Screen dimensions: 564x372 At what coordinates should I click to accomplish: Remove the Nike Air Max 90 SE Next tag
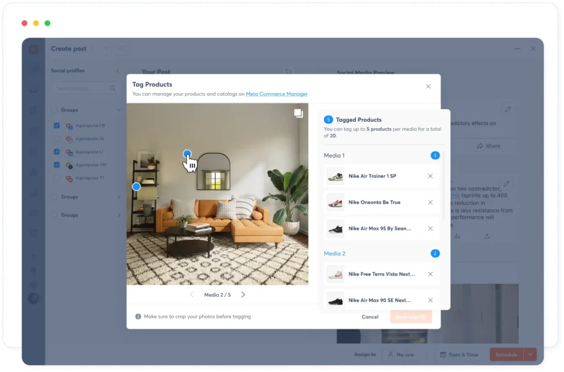click(x=430, y=300)
